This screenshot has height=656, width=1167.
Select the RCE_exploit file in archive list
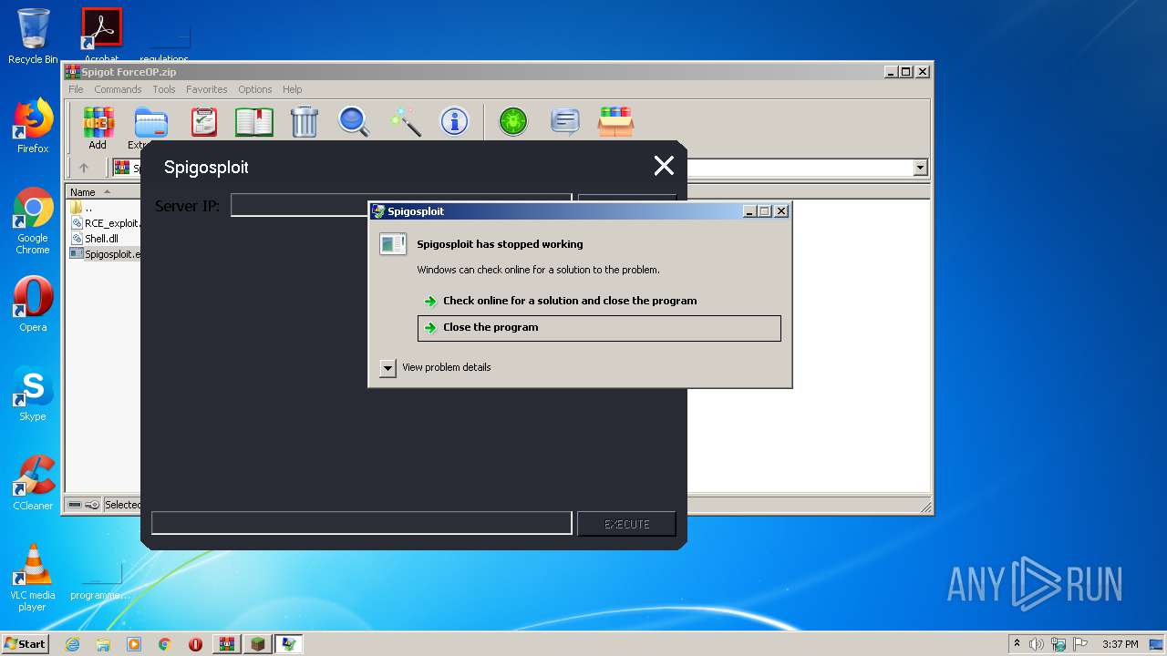[106, 223]
